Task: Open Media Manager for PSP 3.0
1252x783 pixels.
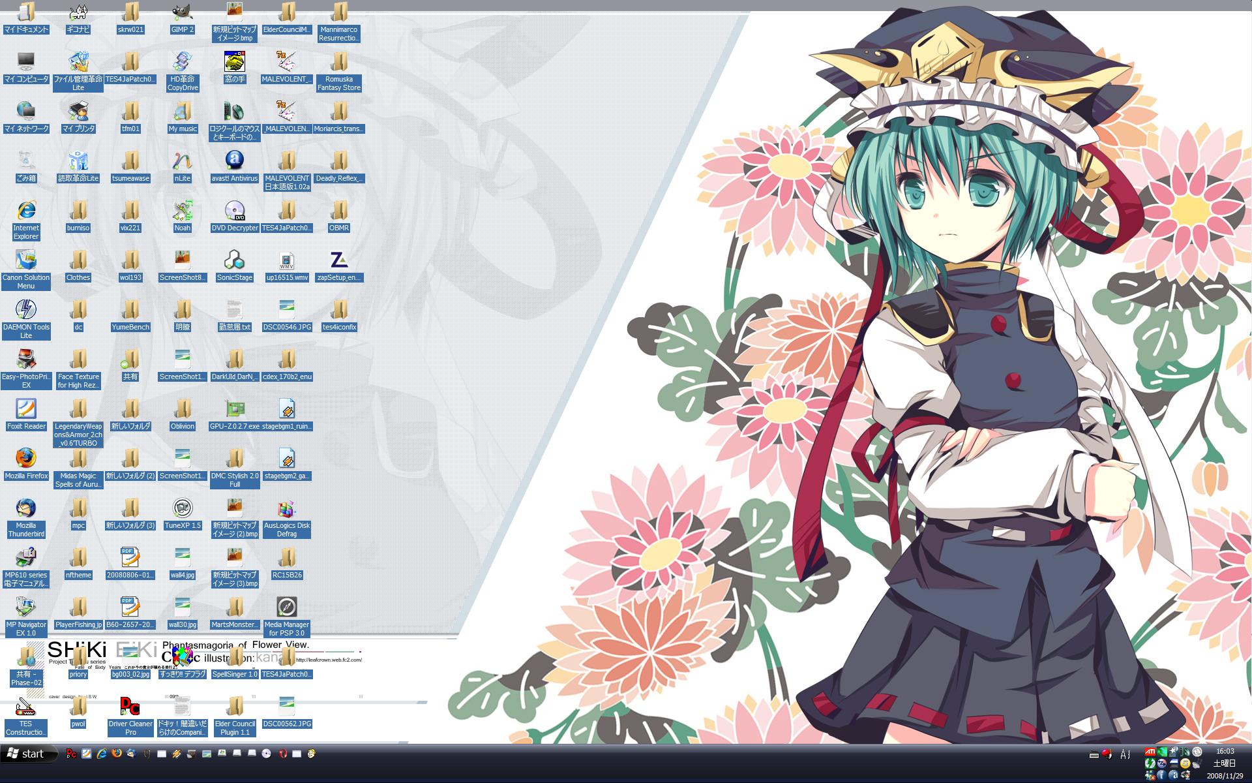Action: click(x=287, y=617)
